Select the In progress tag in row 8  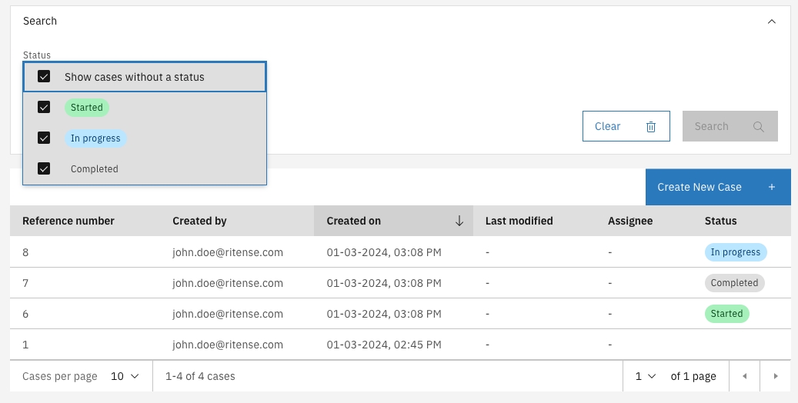click(x=735, y=252)
